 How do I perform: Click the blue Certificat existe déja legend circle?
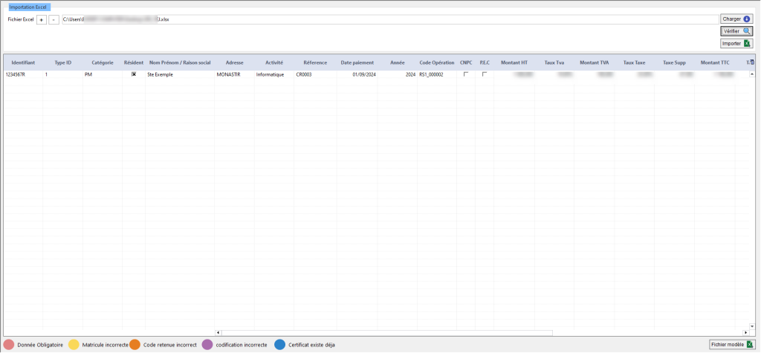point(280,345)
